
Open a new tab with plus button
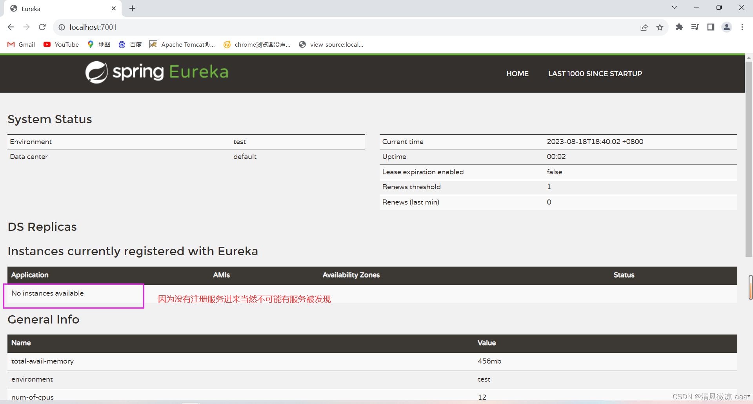coord(133,8)
